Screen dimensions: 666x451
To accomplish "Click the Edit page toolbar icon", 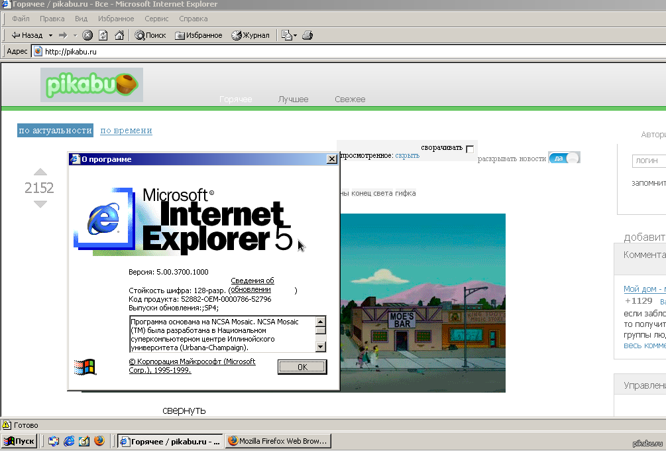I will pos(287,35).
